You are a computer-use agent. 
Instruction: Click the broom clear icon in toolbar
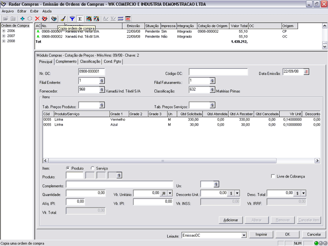pyautogui.click(x=63, y=18)
